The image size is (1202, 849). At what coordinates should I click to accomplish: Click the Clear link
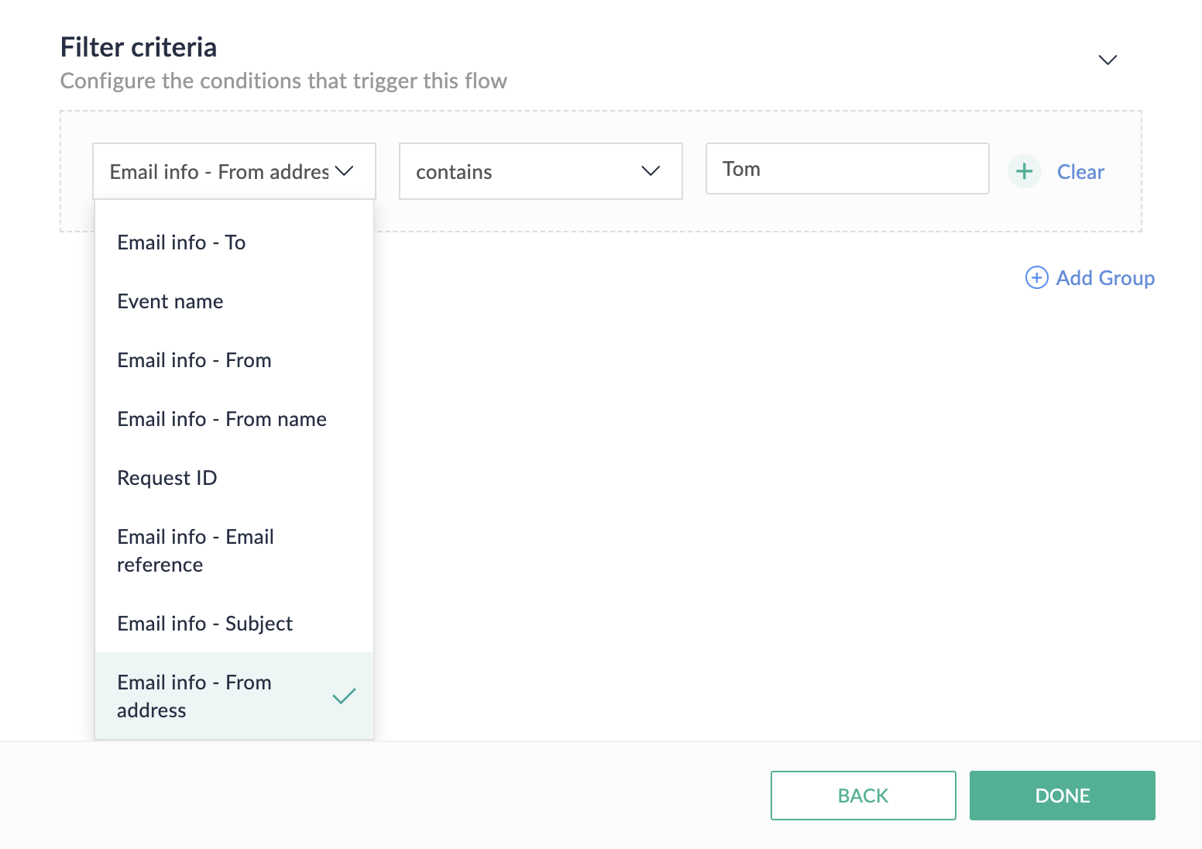(x=1080, y=172)
